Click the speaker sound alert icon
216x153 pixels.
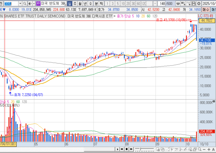[x=30, y=3]
